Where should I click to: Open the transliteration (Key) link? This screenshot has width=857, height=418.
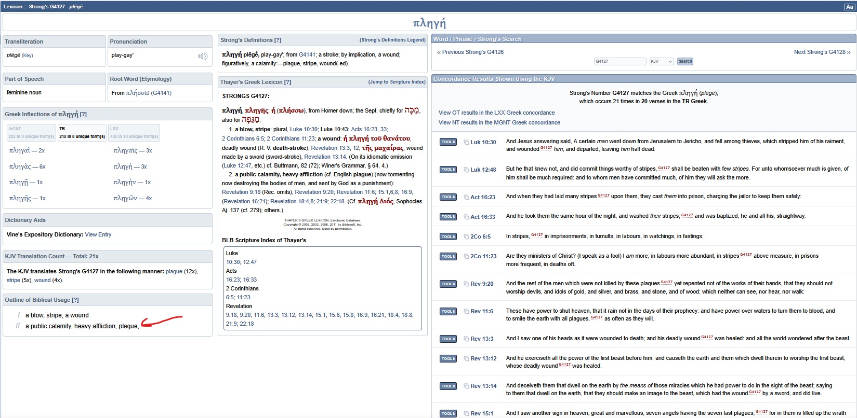[28, 55]
